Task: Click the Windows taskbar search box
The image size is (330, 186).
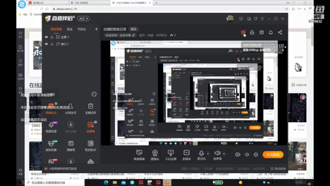Action: point(55,183)
